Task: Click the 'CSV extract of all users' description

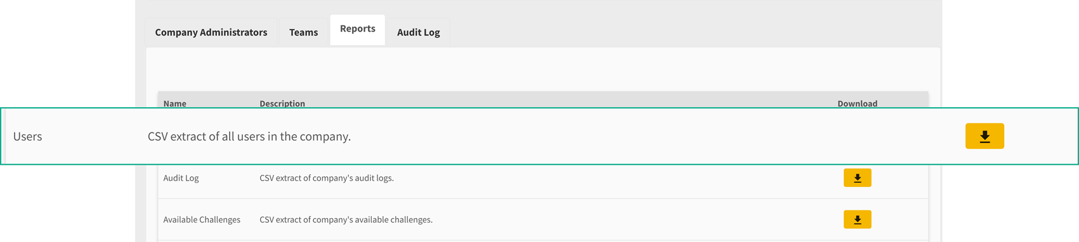Action: pyautogui.click(x=249, y=136)
